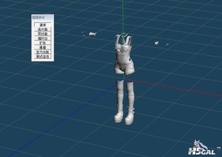Activate the 循环边 loop edge button
The image size is (222, 157).
(43, 38)
